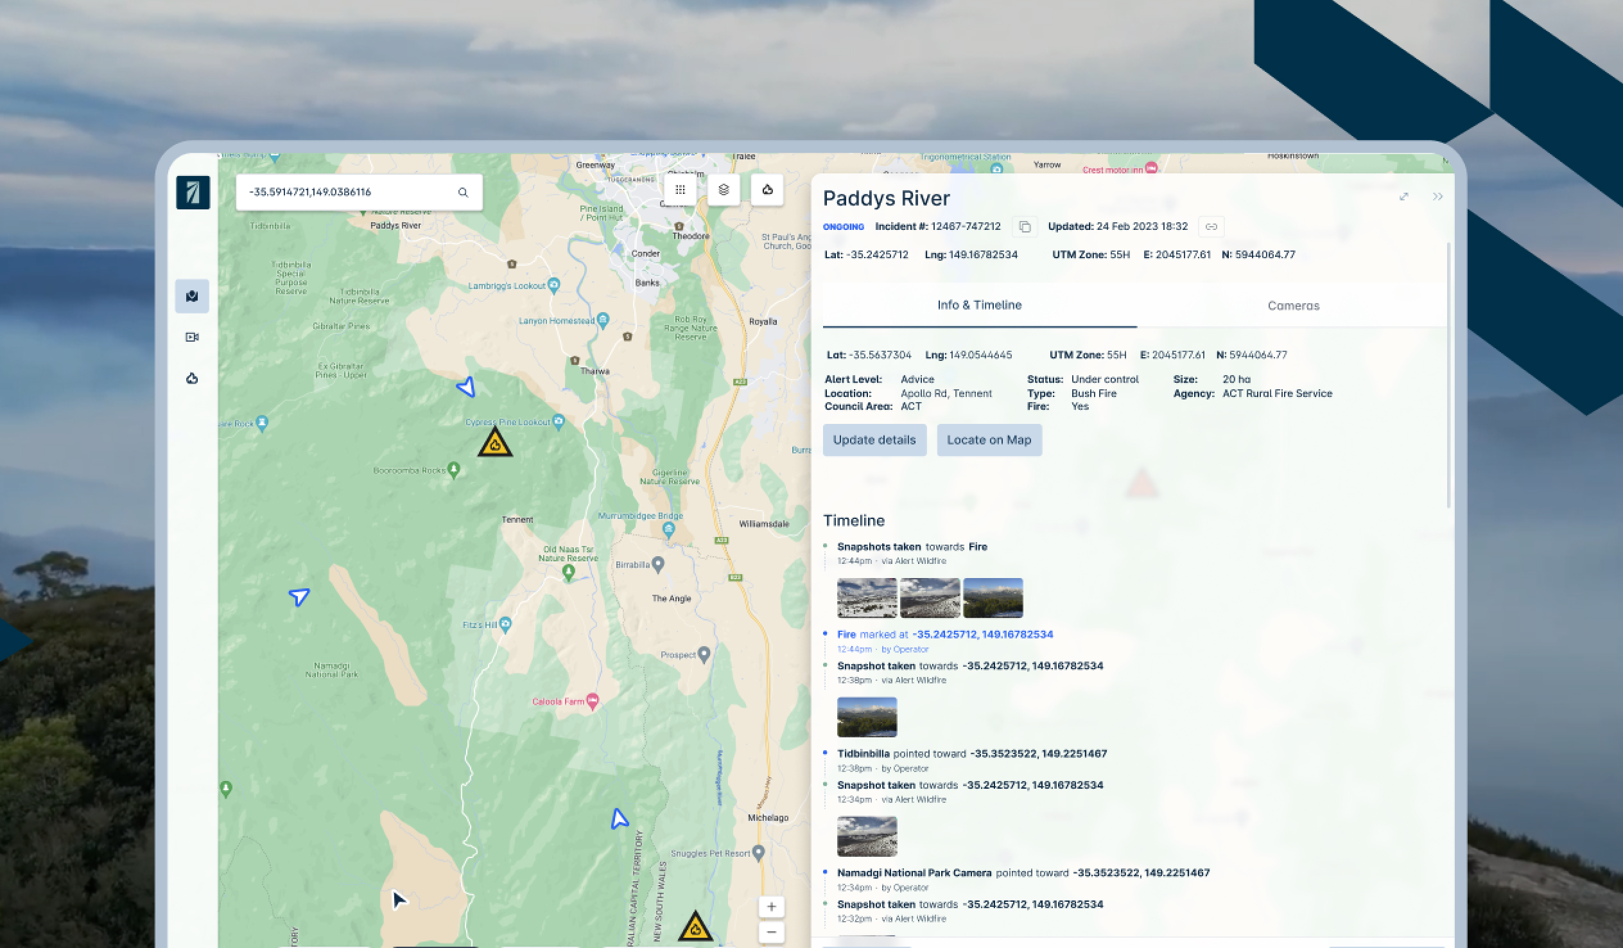
Task: Open the 12:38pm snapshot thumbnail
Action: pyautogui.click(x=867, y=717)
